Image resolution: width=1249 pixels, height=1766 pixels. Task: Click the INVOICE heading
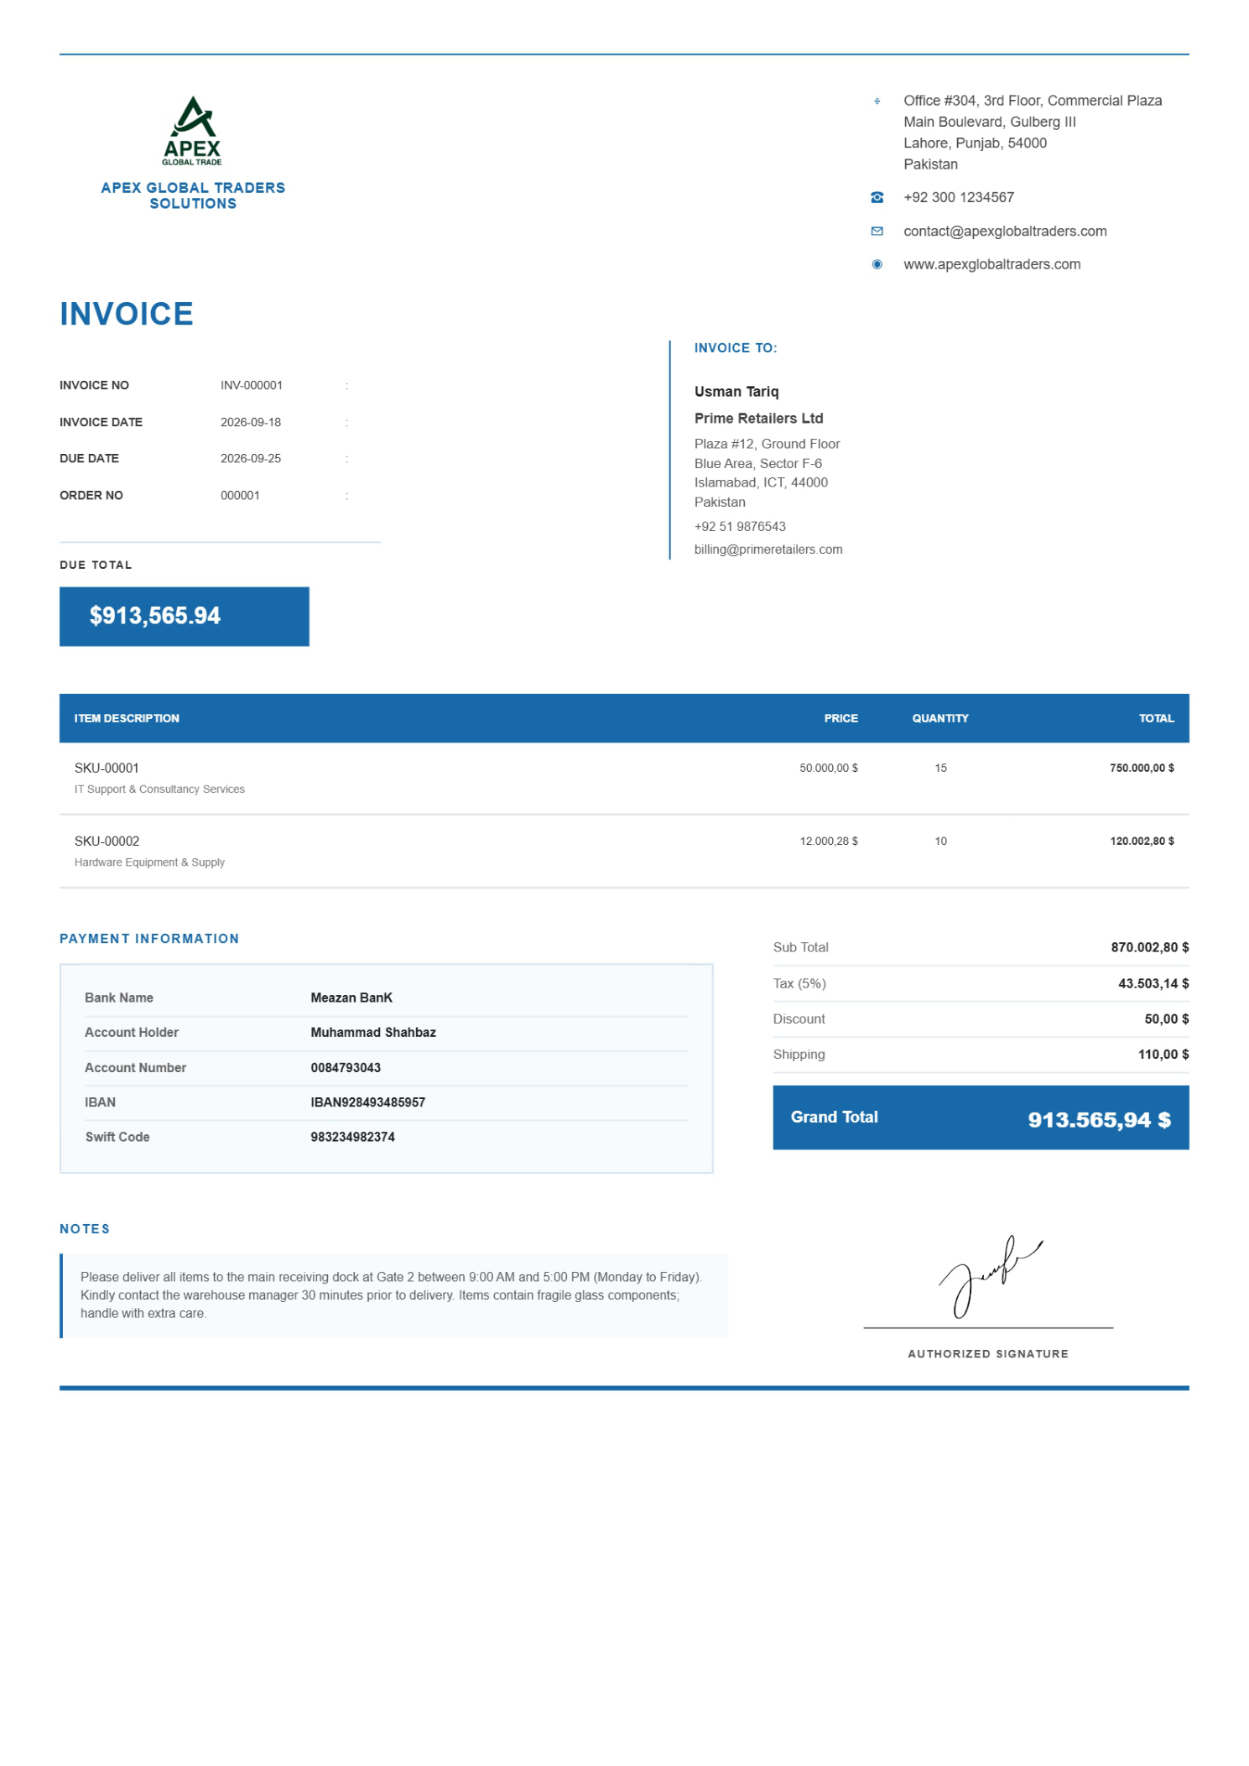(126, 314)
